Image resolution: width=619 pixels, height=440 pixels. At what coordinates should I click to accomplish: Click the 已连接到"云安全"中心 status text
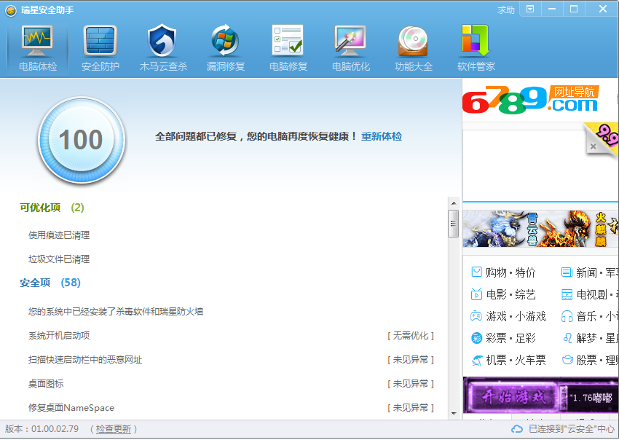(x=572, y=429)
